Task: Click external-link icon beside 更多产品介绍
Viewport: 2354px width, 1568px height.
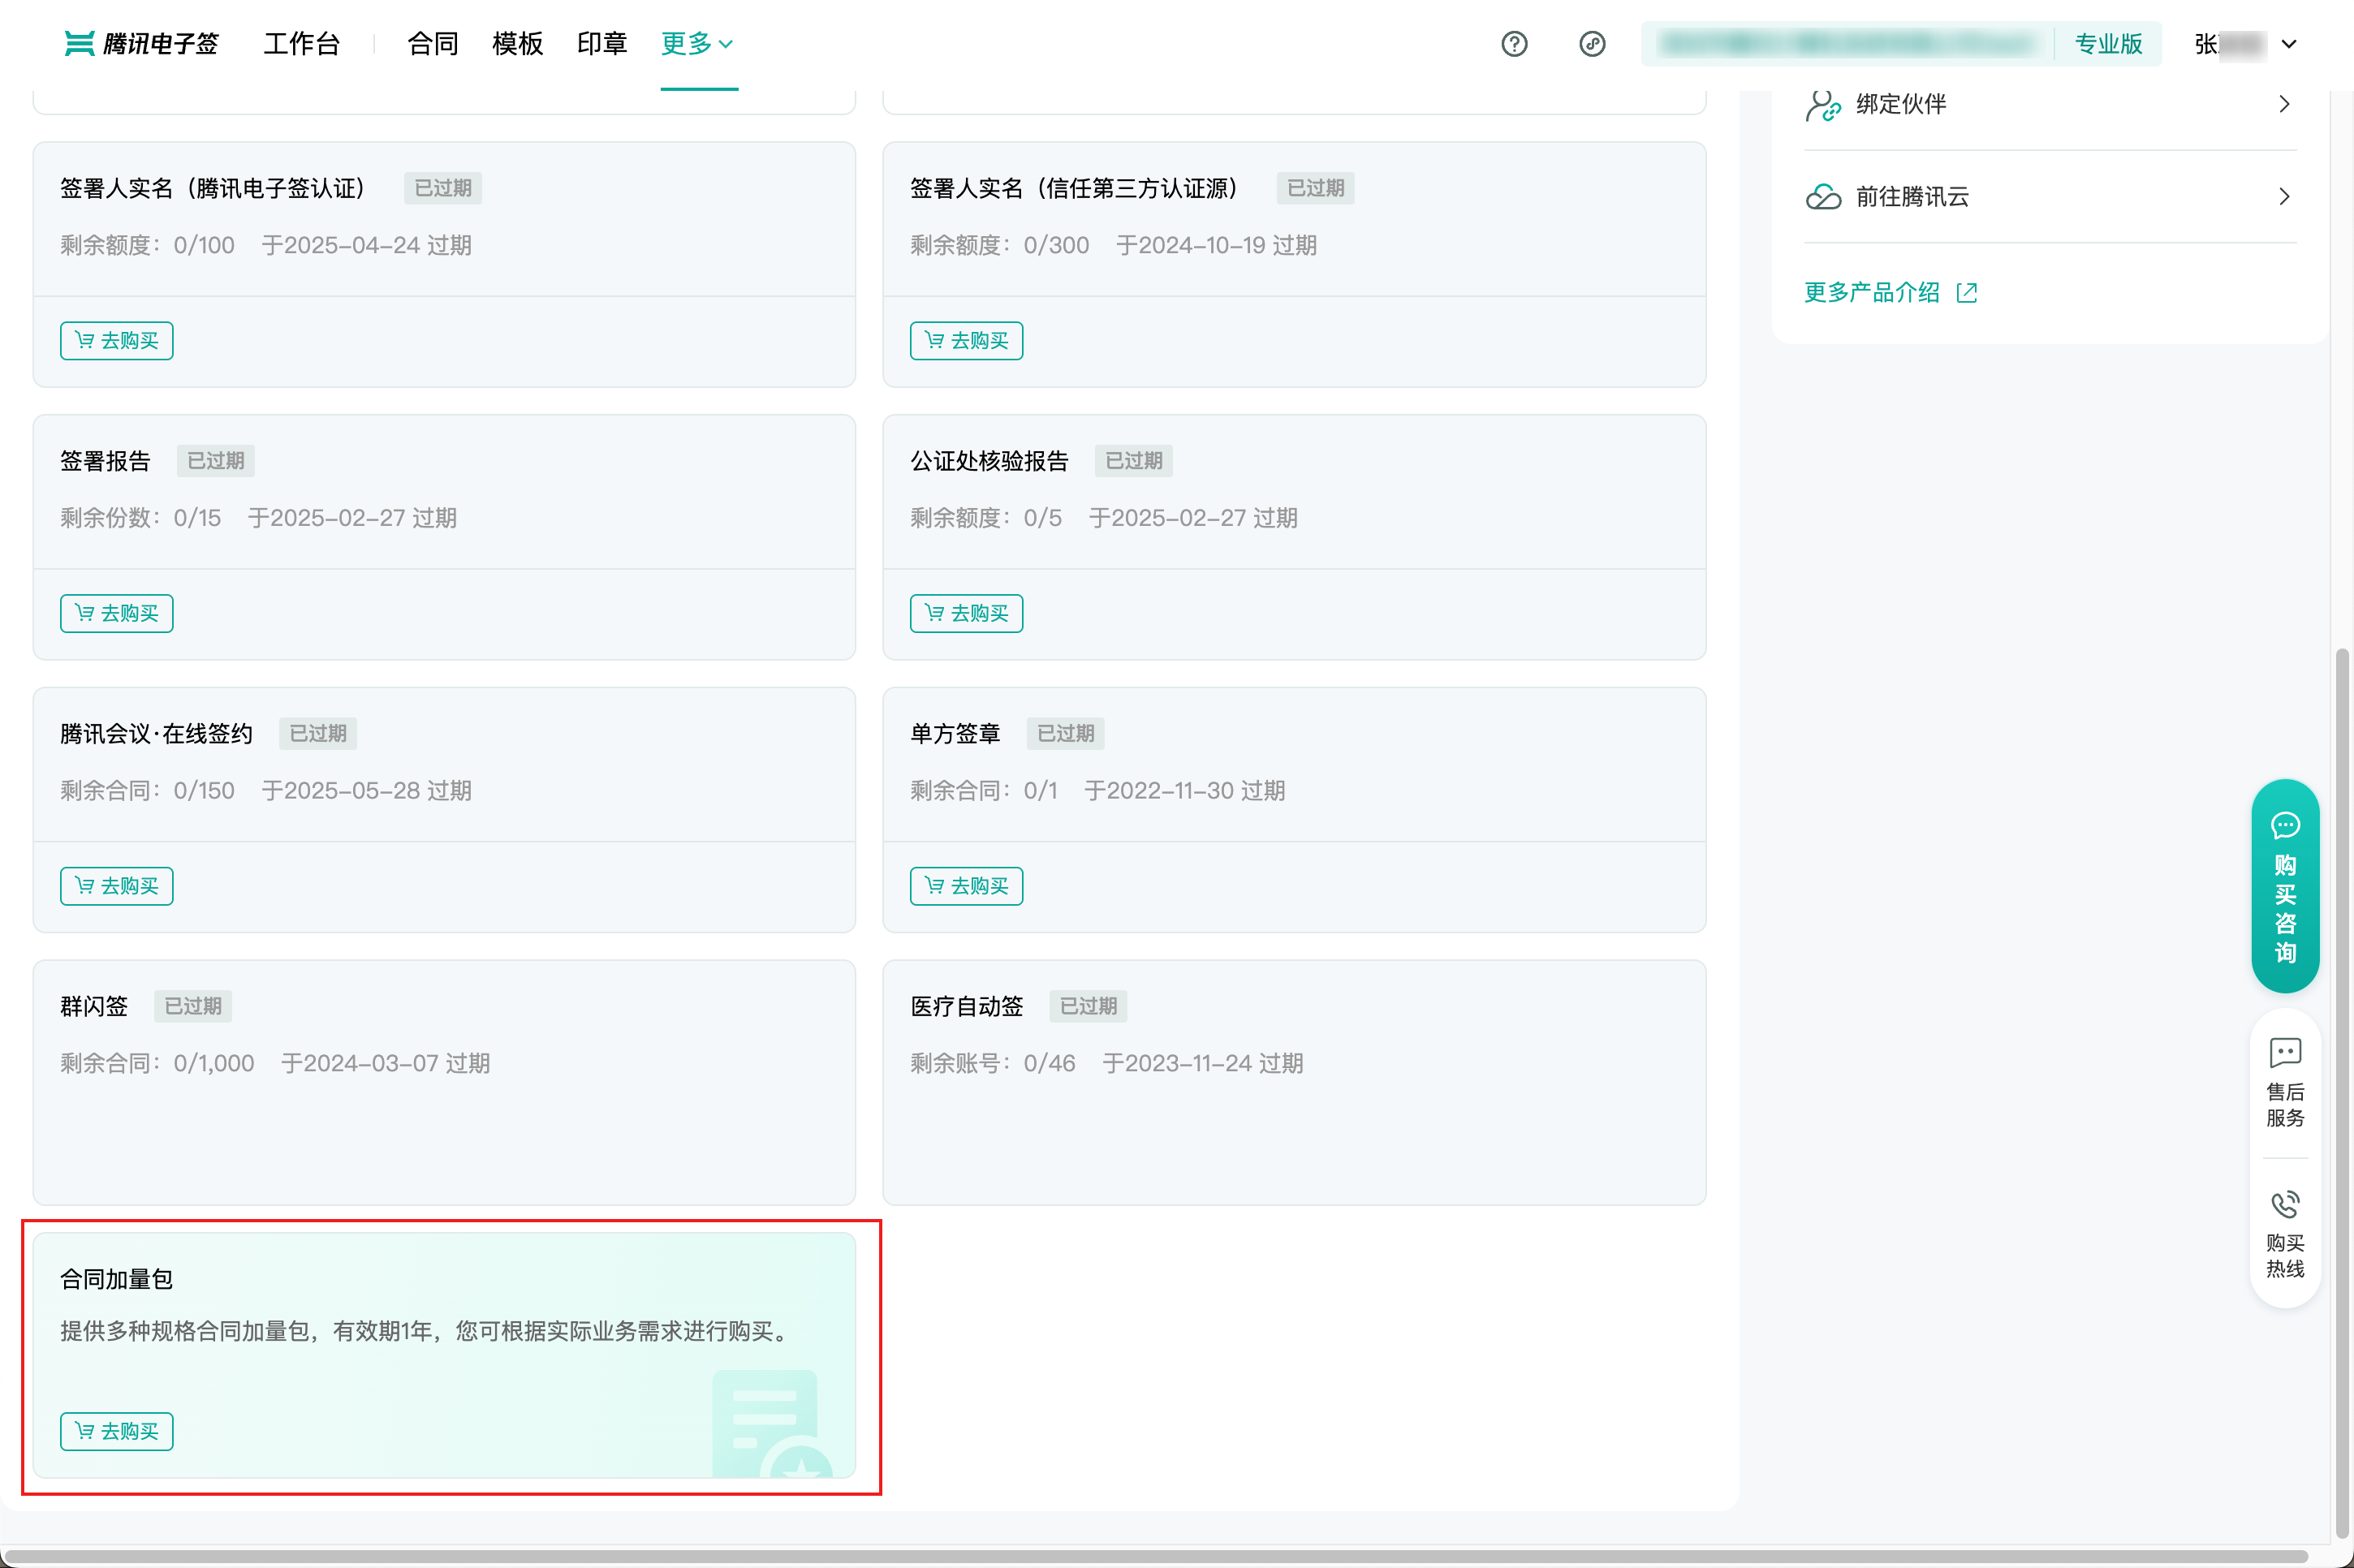Action: [x=1967, y=292]
